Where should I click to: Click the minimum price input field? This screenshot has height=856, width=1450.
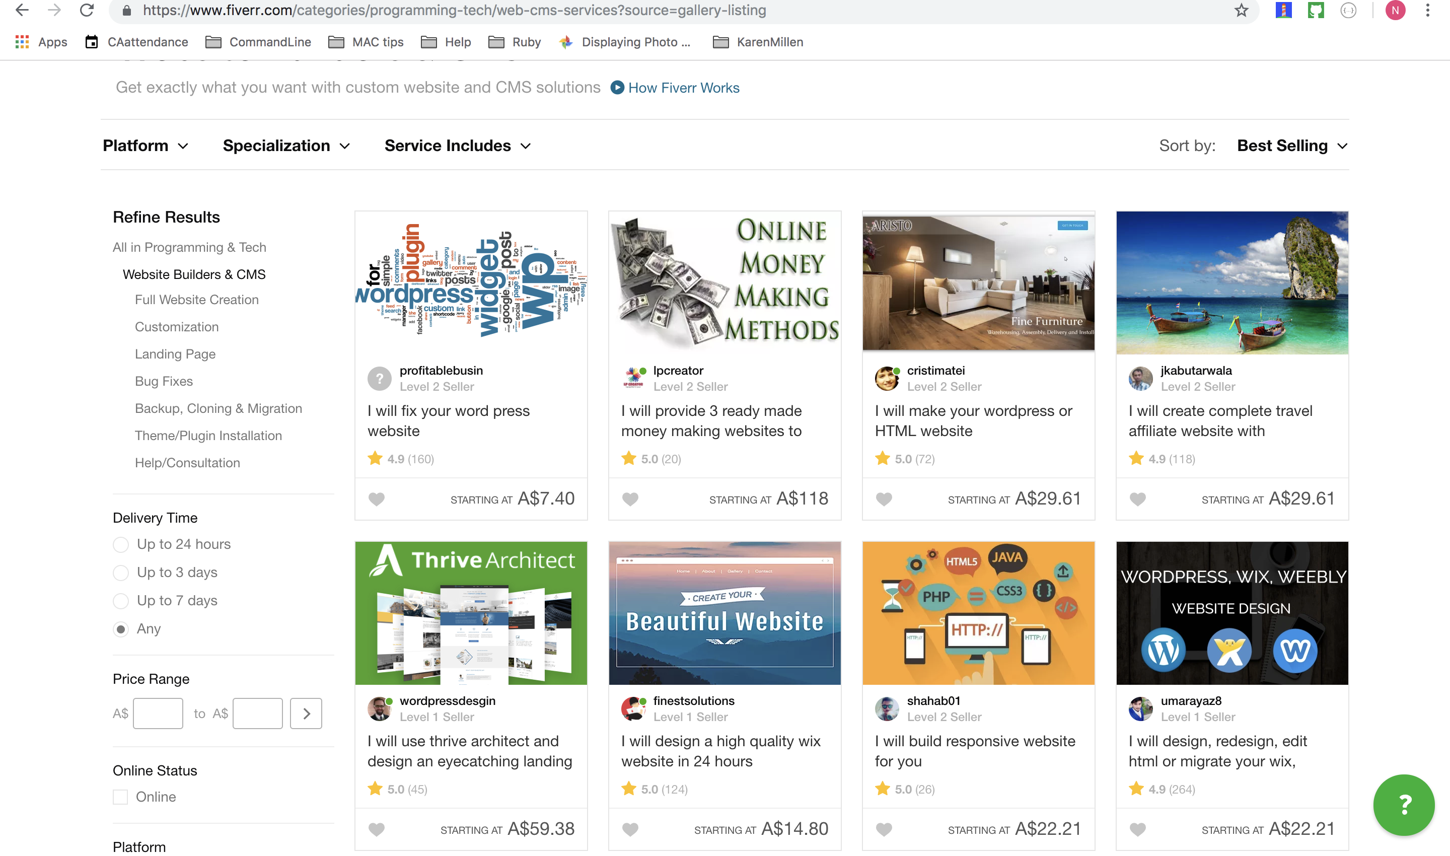158,714
